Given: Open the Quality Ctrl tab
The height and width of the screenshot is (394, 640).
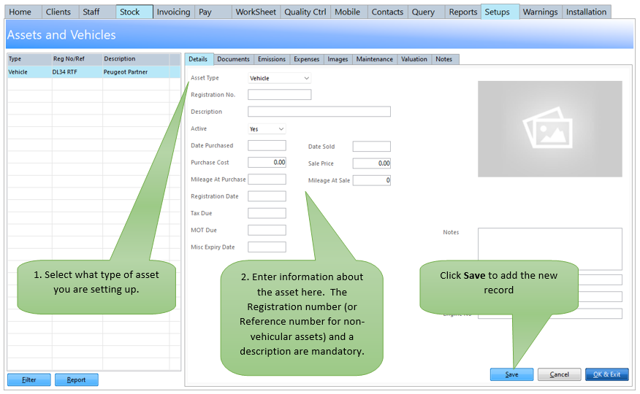Looking at the screenshot, I should click(305, 12).
